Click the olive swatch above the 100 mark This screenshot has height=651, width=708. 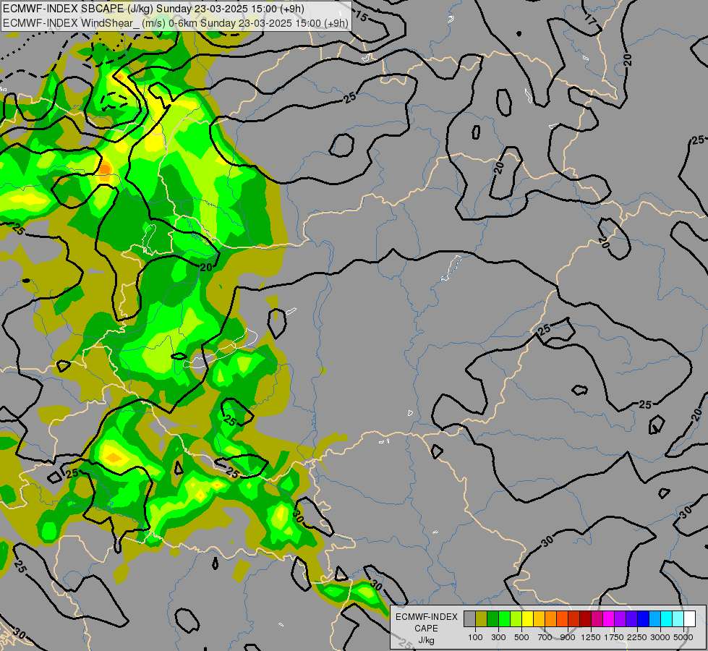coord(482,619)
